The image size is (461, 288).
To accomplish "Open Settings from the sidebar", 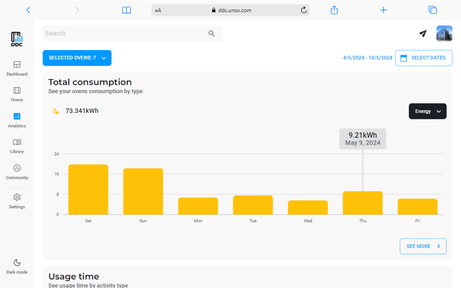I will (x=17, y=201).
